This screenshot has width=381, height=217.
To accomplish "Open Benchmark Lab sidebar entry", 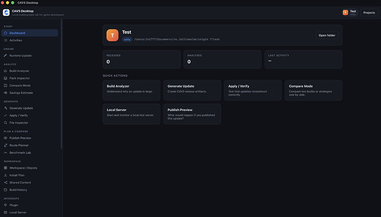I will 30,153.
